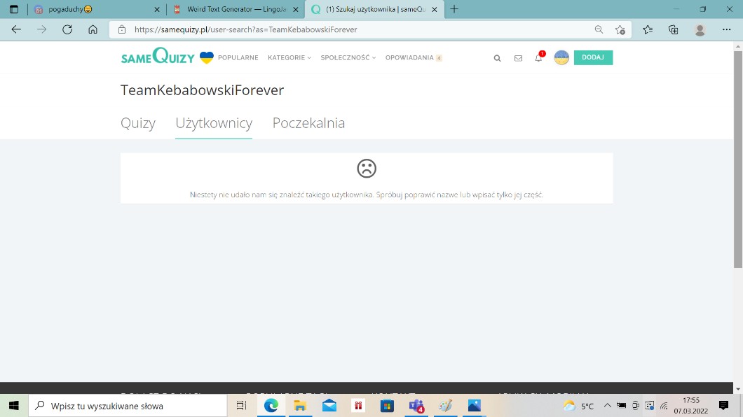
Task: Open the Popularne menu item
Action: (238, 58)
